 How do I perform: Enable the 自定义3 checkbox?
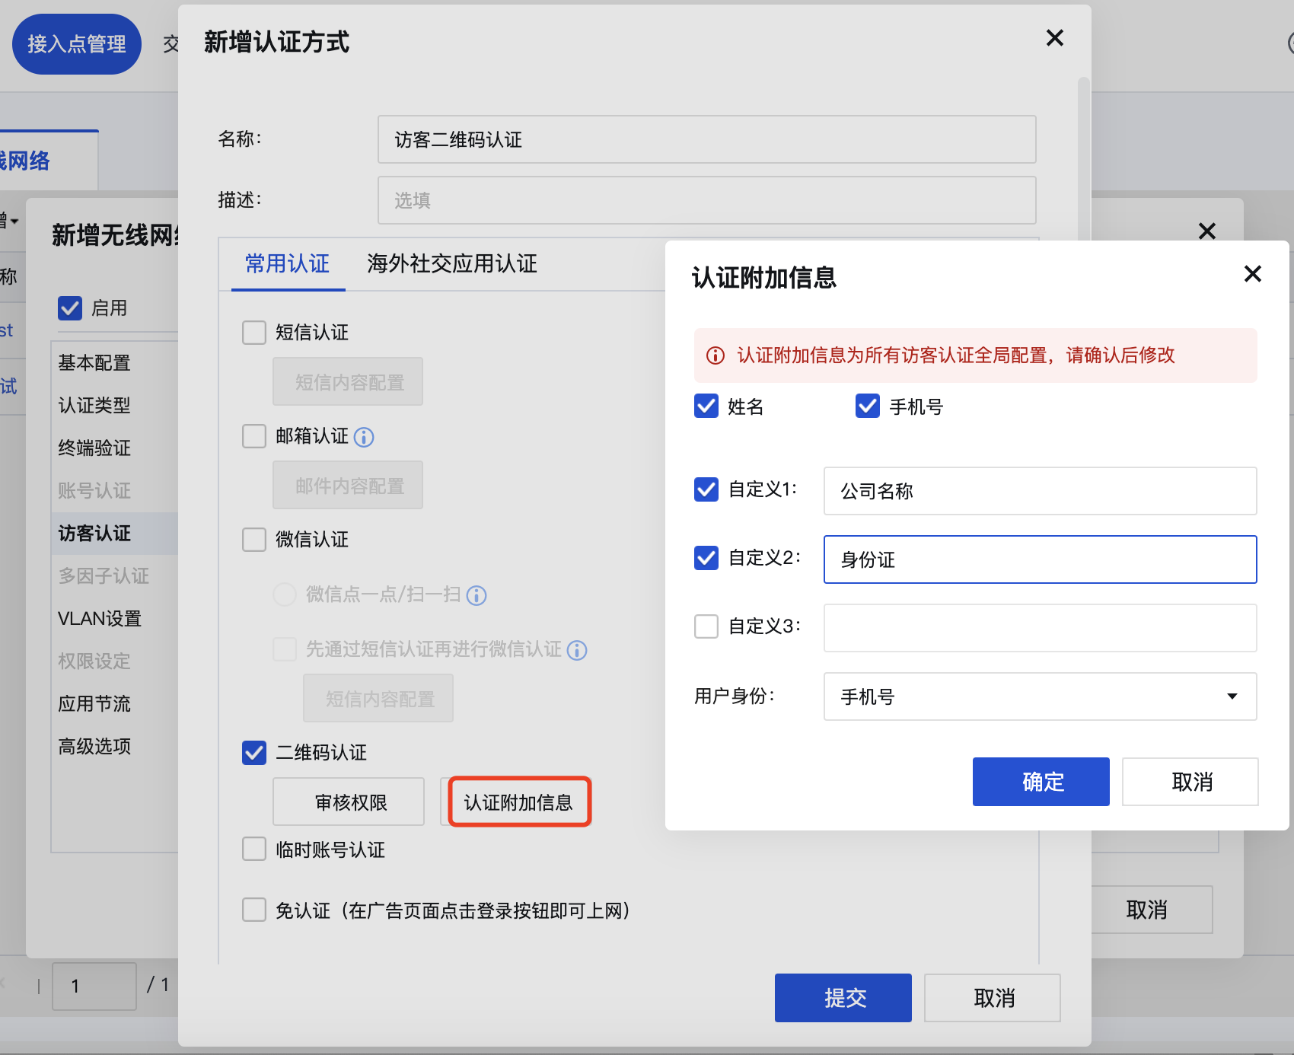[x=706, y=626]
